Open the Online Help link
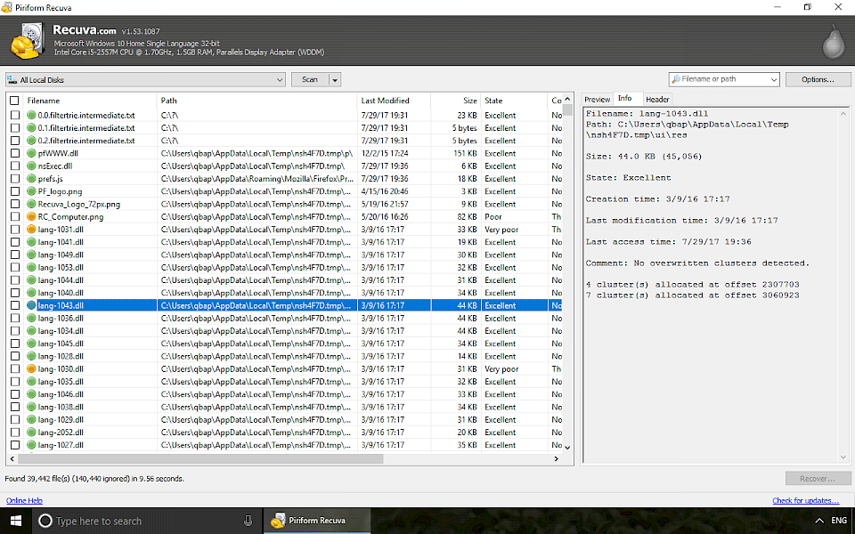 (x=25, y=501)
